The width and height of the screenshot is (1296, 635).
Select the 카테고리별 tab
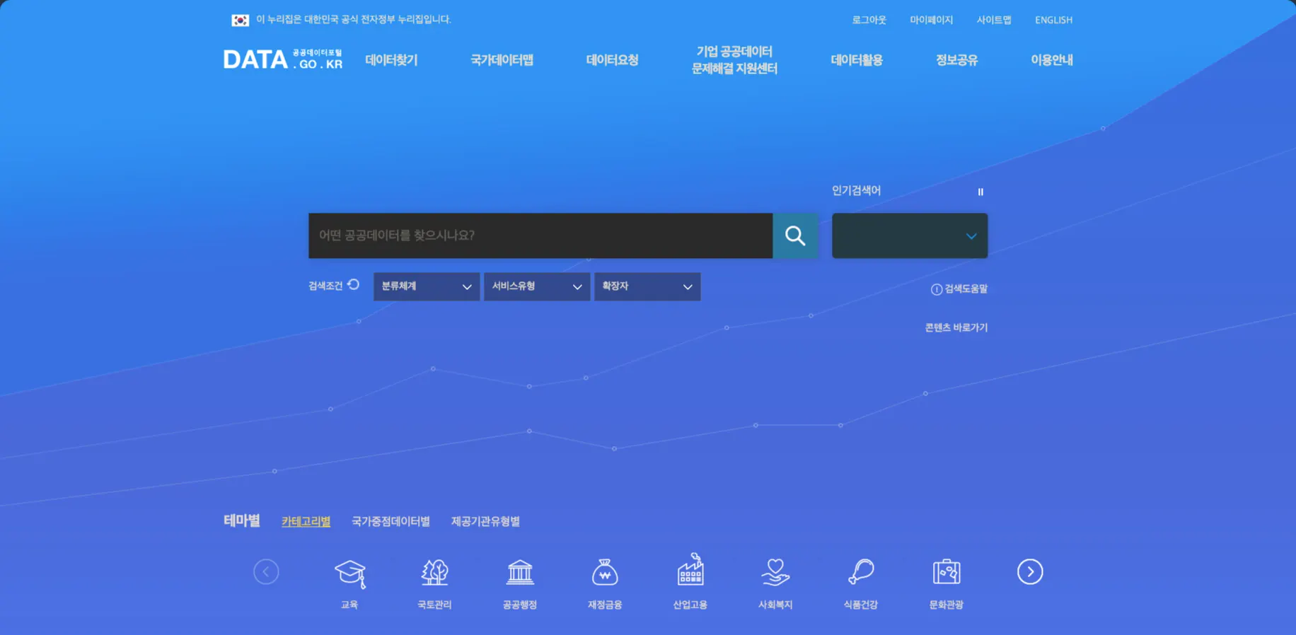(x=306, y=521)
